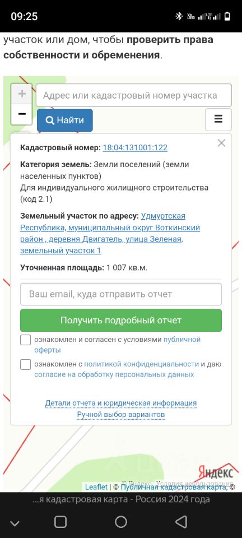The image size is (242, 538).
Task: Open recent apps with square button
Action: click(x=61, y=522)
